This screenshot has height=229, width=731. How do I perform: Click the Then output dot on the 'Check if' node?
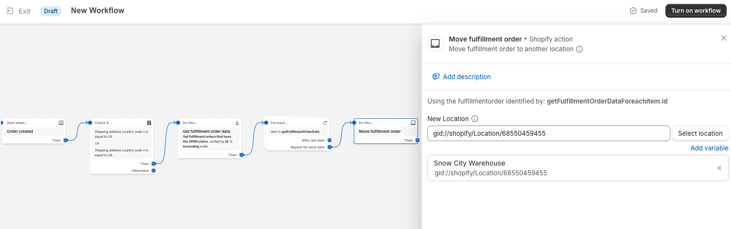(x=154, y=164)
